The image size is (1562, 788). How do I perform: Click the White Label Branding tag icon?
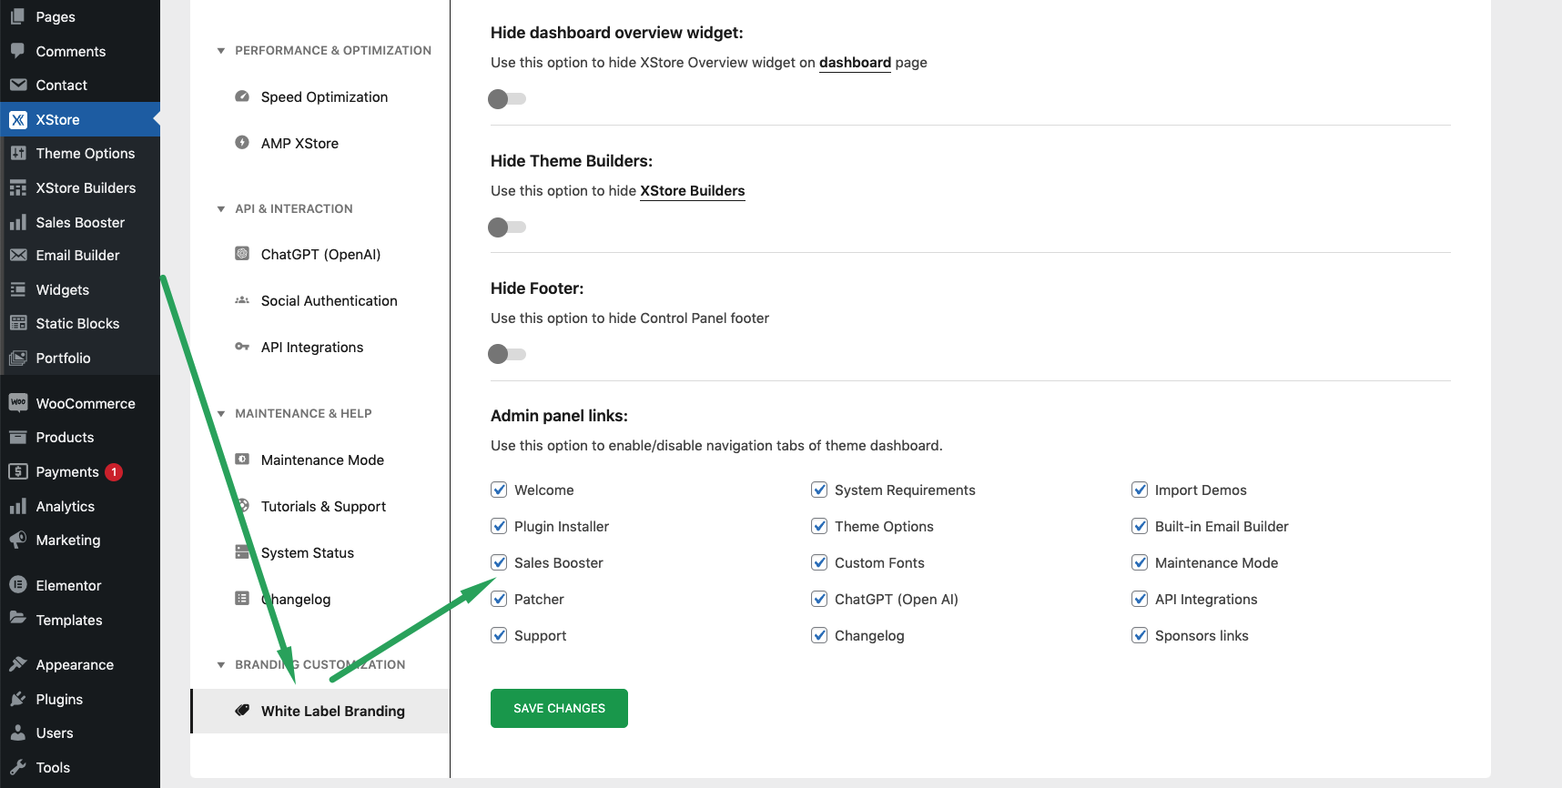coord(242,711)
